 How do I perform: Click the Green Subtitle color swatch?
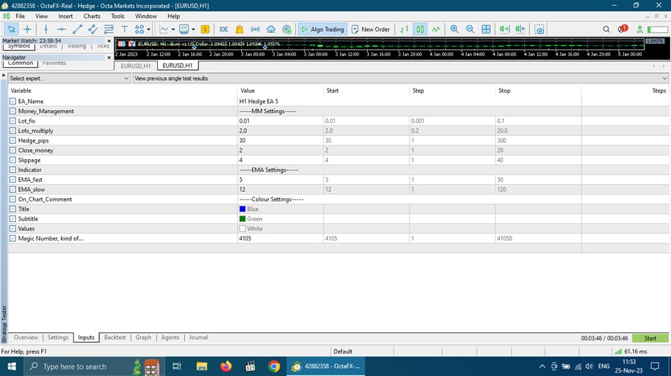coord(243,219)
